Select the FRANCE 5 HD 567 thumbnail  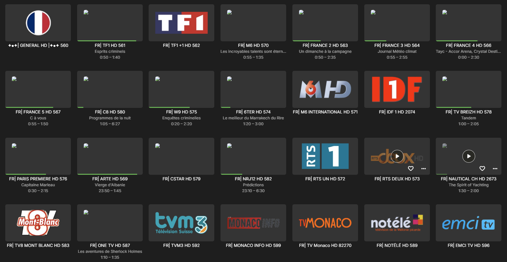pos(38,89)
